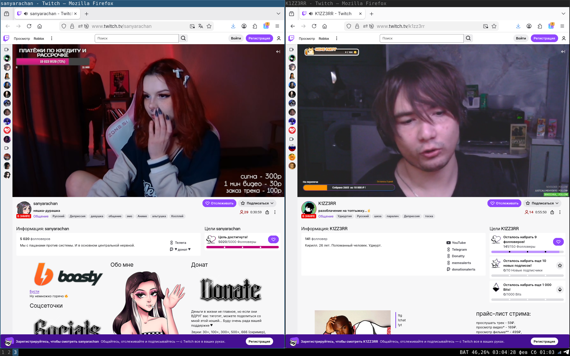
Task: Toggle follow heart in sanyarachan goals
Action: tap(273, 239)
